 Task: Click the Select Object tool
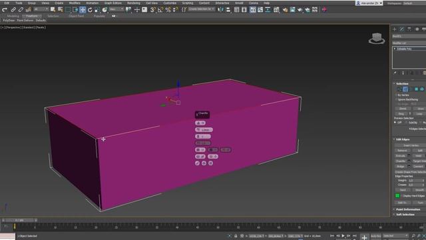[x=53, y=10]
